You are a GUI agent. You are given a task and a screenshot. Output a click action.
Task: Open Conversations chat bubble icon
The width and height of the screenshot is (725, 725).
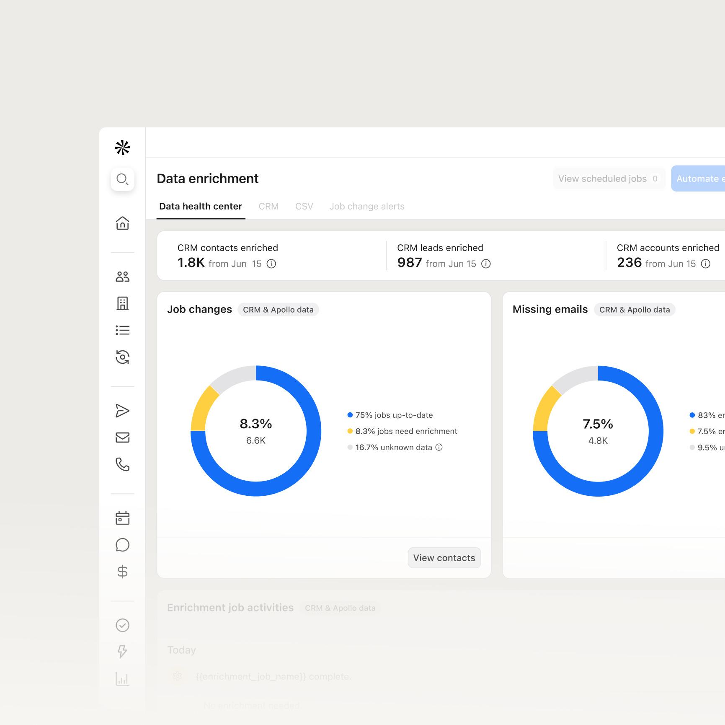pos(122,545)
